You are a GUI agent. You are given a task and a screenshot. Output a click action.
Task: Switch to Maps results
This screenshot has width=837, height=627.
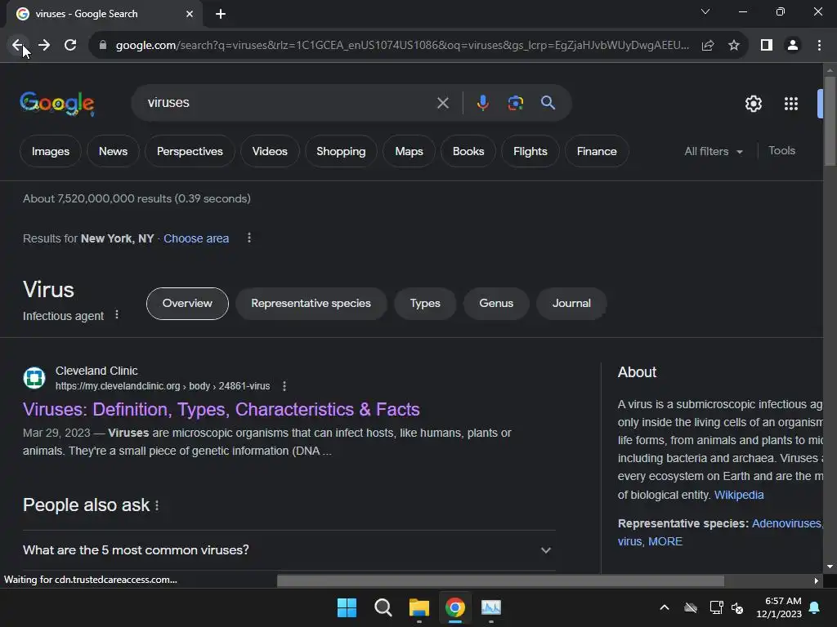(409, 151)
